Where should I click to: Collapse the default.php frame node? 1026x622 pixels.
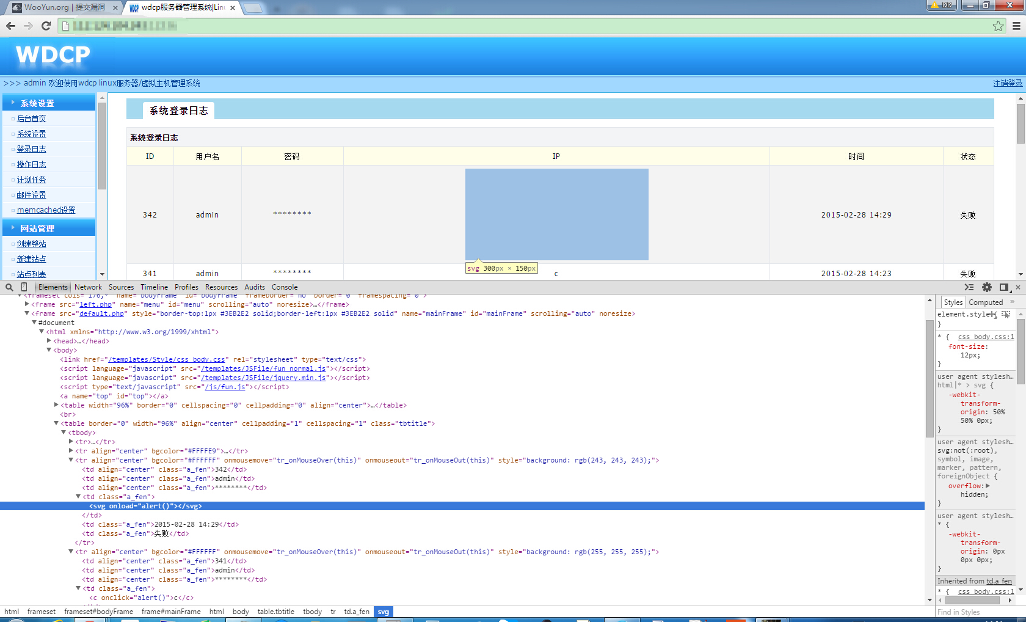(27, 313)
